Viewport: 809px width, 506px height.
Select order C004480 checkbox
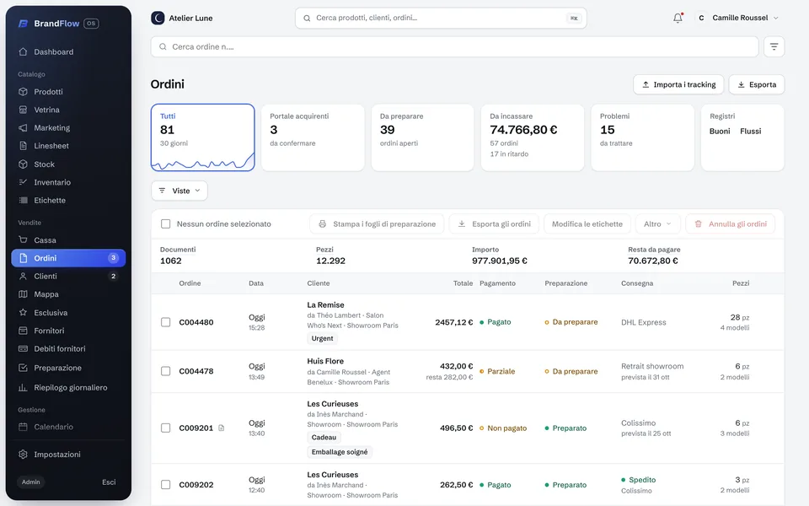[166, 322]
